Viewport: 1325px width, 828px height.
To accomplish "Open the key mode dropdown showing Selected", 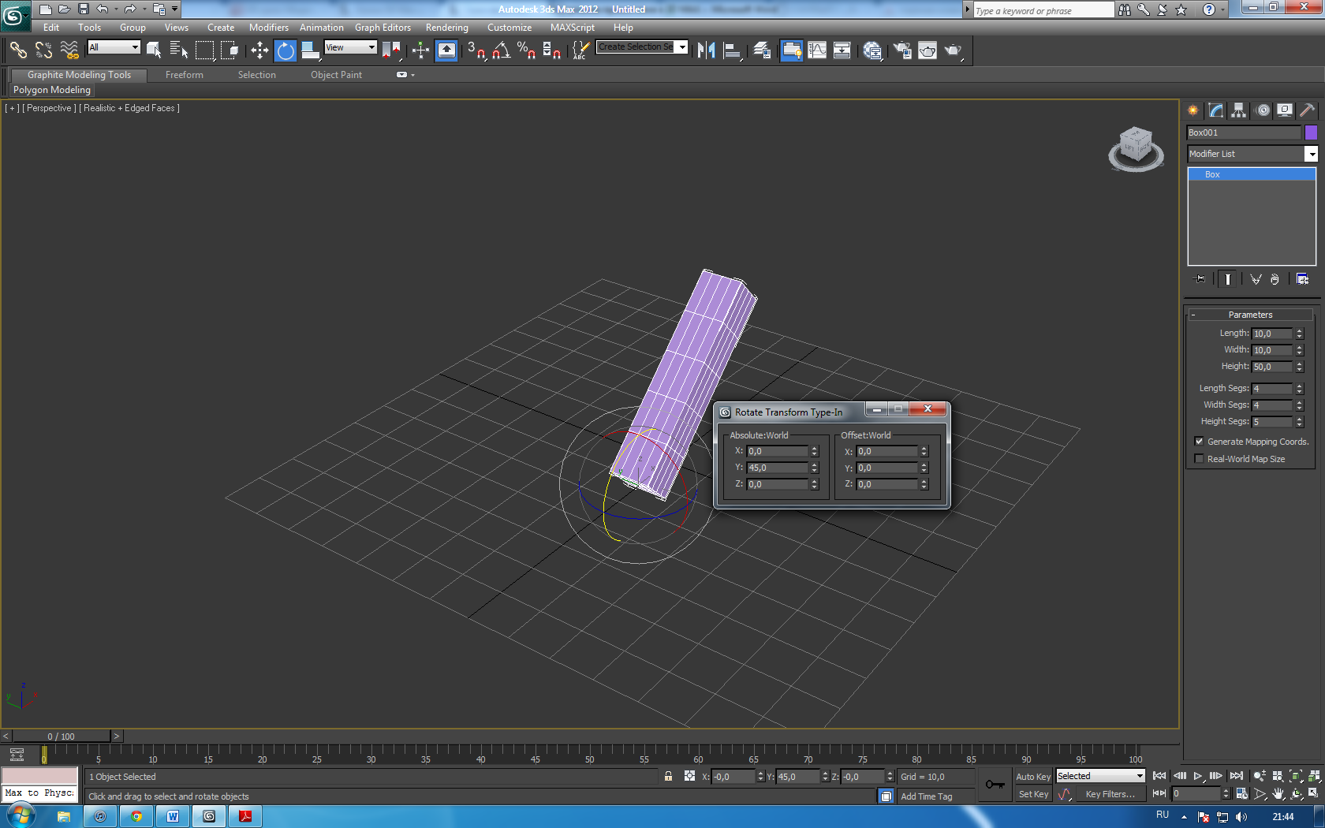I will click(x=1100, y=776).
